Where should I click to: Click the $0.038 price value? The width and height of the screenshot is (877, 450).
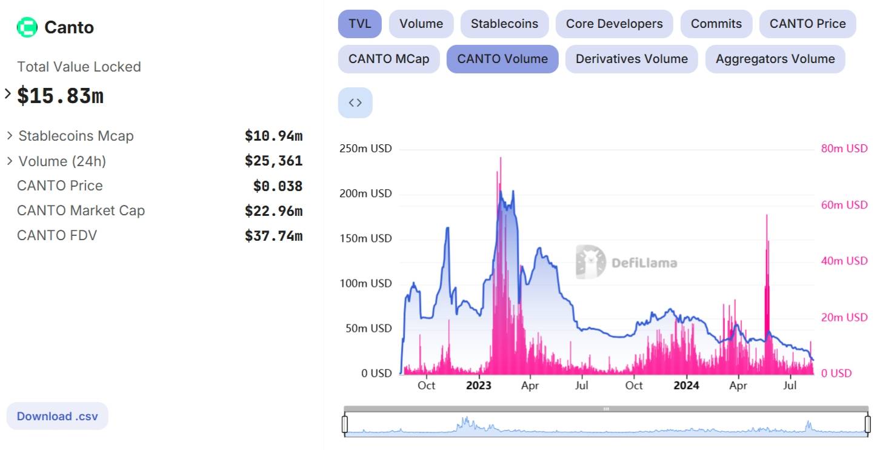[278, 186]
